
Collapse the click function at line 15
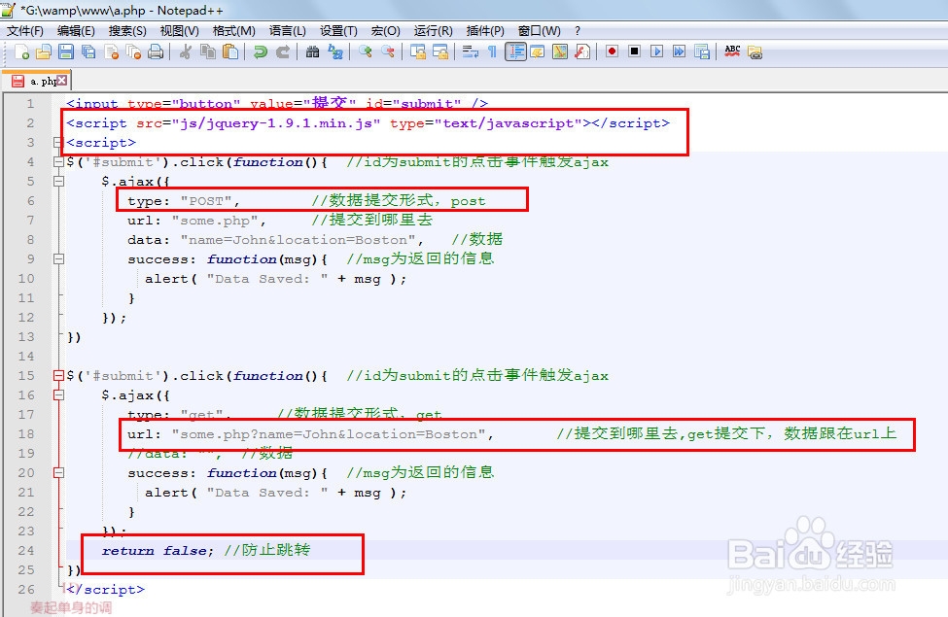[x=58, y=376]
